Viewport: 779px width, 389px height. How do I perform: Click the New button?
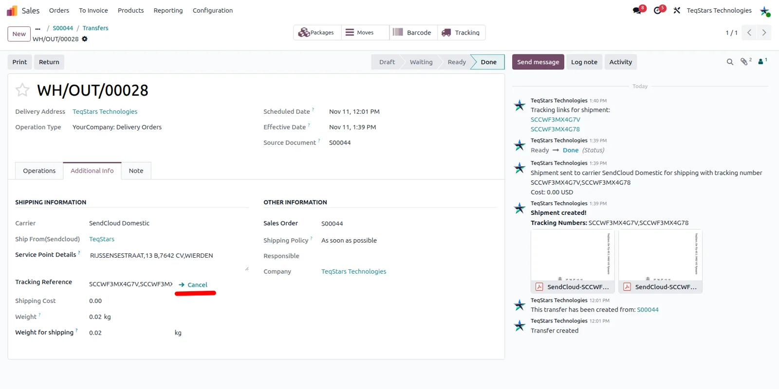tap(19, 34)
